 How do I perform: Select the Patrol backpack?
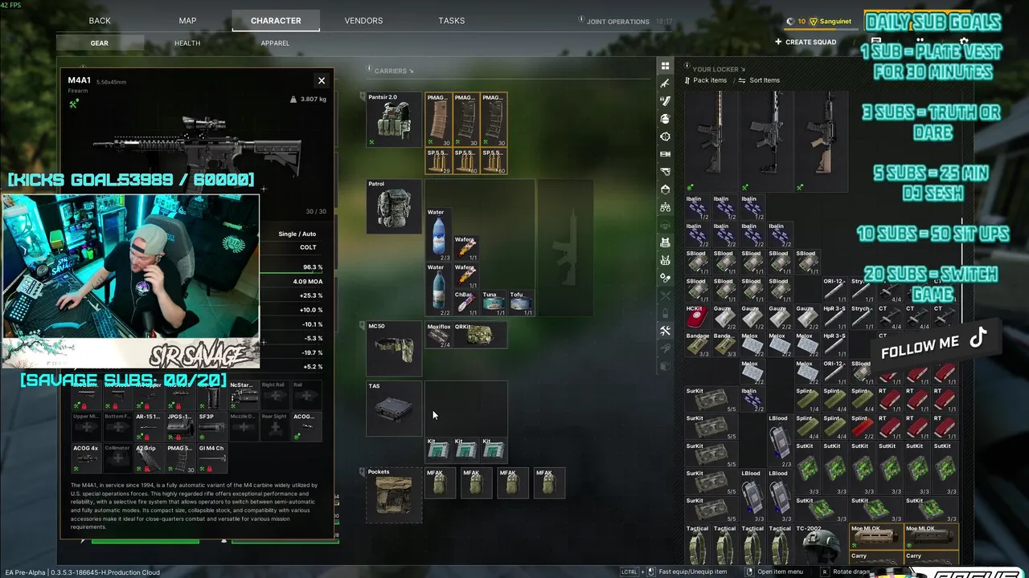point(394,206)
